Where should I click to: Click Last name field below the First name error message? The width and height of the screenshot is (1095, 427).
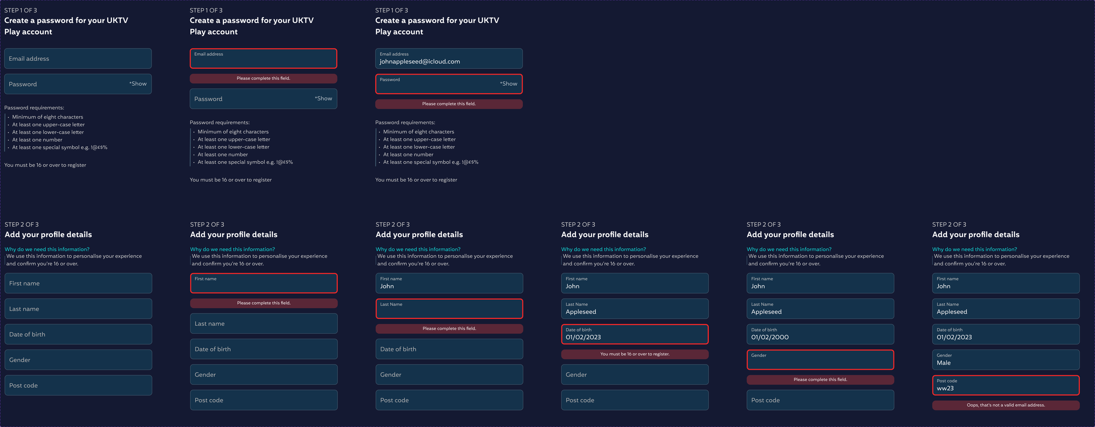264,323
